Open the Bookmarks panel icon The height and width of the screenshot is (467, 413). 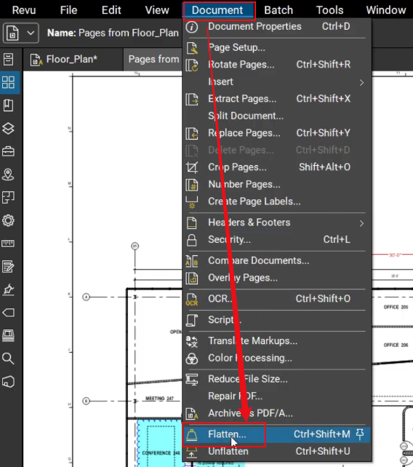click(8, 105)
